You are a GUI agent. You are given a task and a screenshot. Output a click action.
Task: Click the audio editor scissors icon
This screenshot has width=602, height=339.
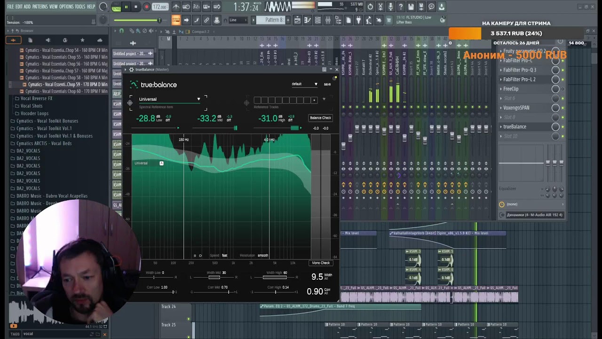click(x=380, y=7)
